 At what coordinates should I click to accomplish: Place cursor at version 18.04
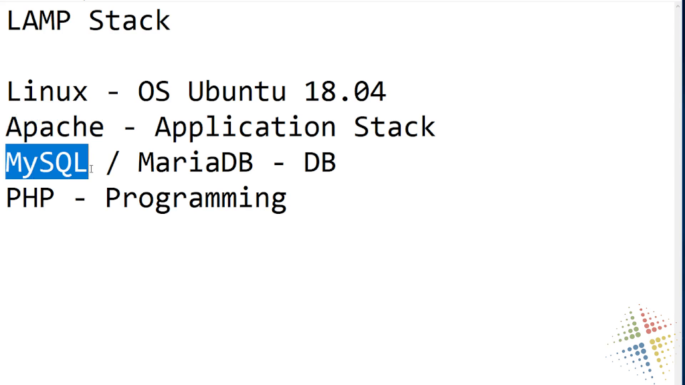345,92
